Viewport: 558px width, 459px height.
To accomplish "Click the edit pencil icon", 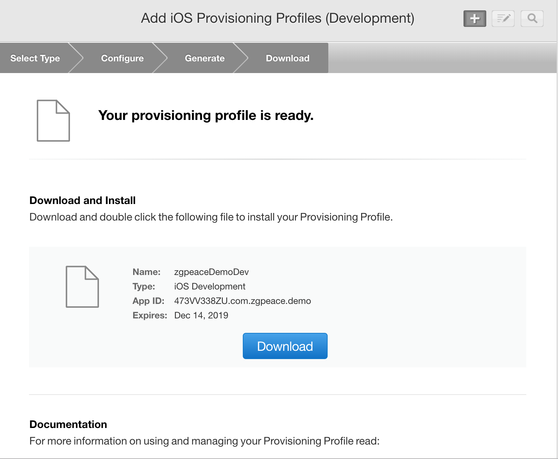I will pyautogui.click(x=503, y=19).
